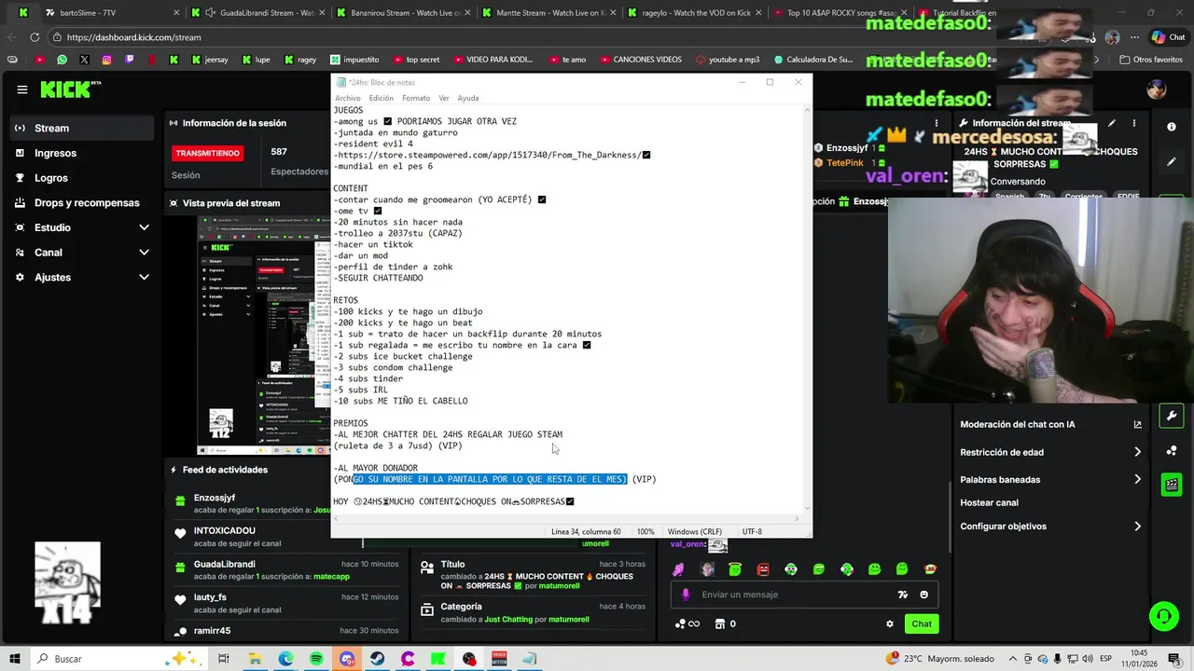Viewport: 1194px width, 671px height.
Task: Open the jeersay bookmark
Action: tap(210, 60)
